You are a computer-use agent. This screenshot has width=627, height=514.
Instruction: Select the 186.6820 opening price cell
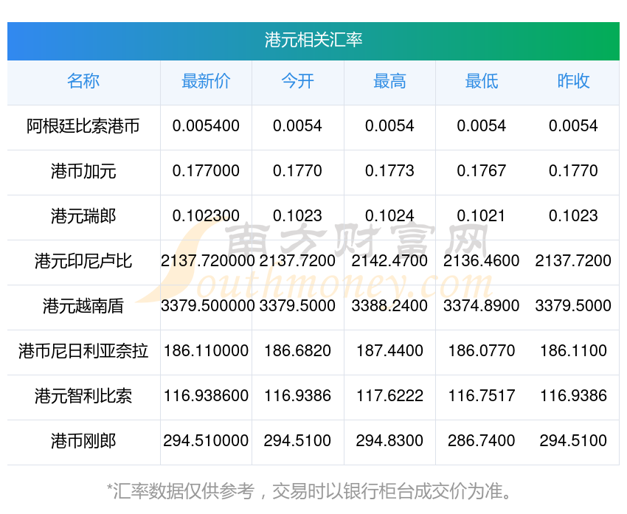tap(297, 351)
